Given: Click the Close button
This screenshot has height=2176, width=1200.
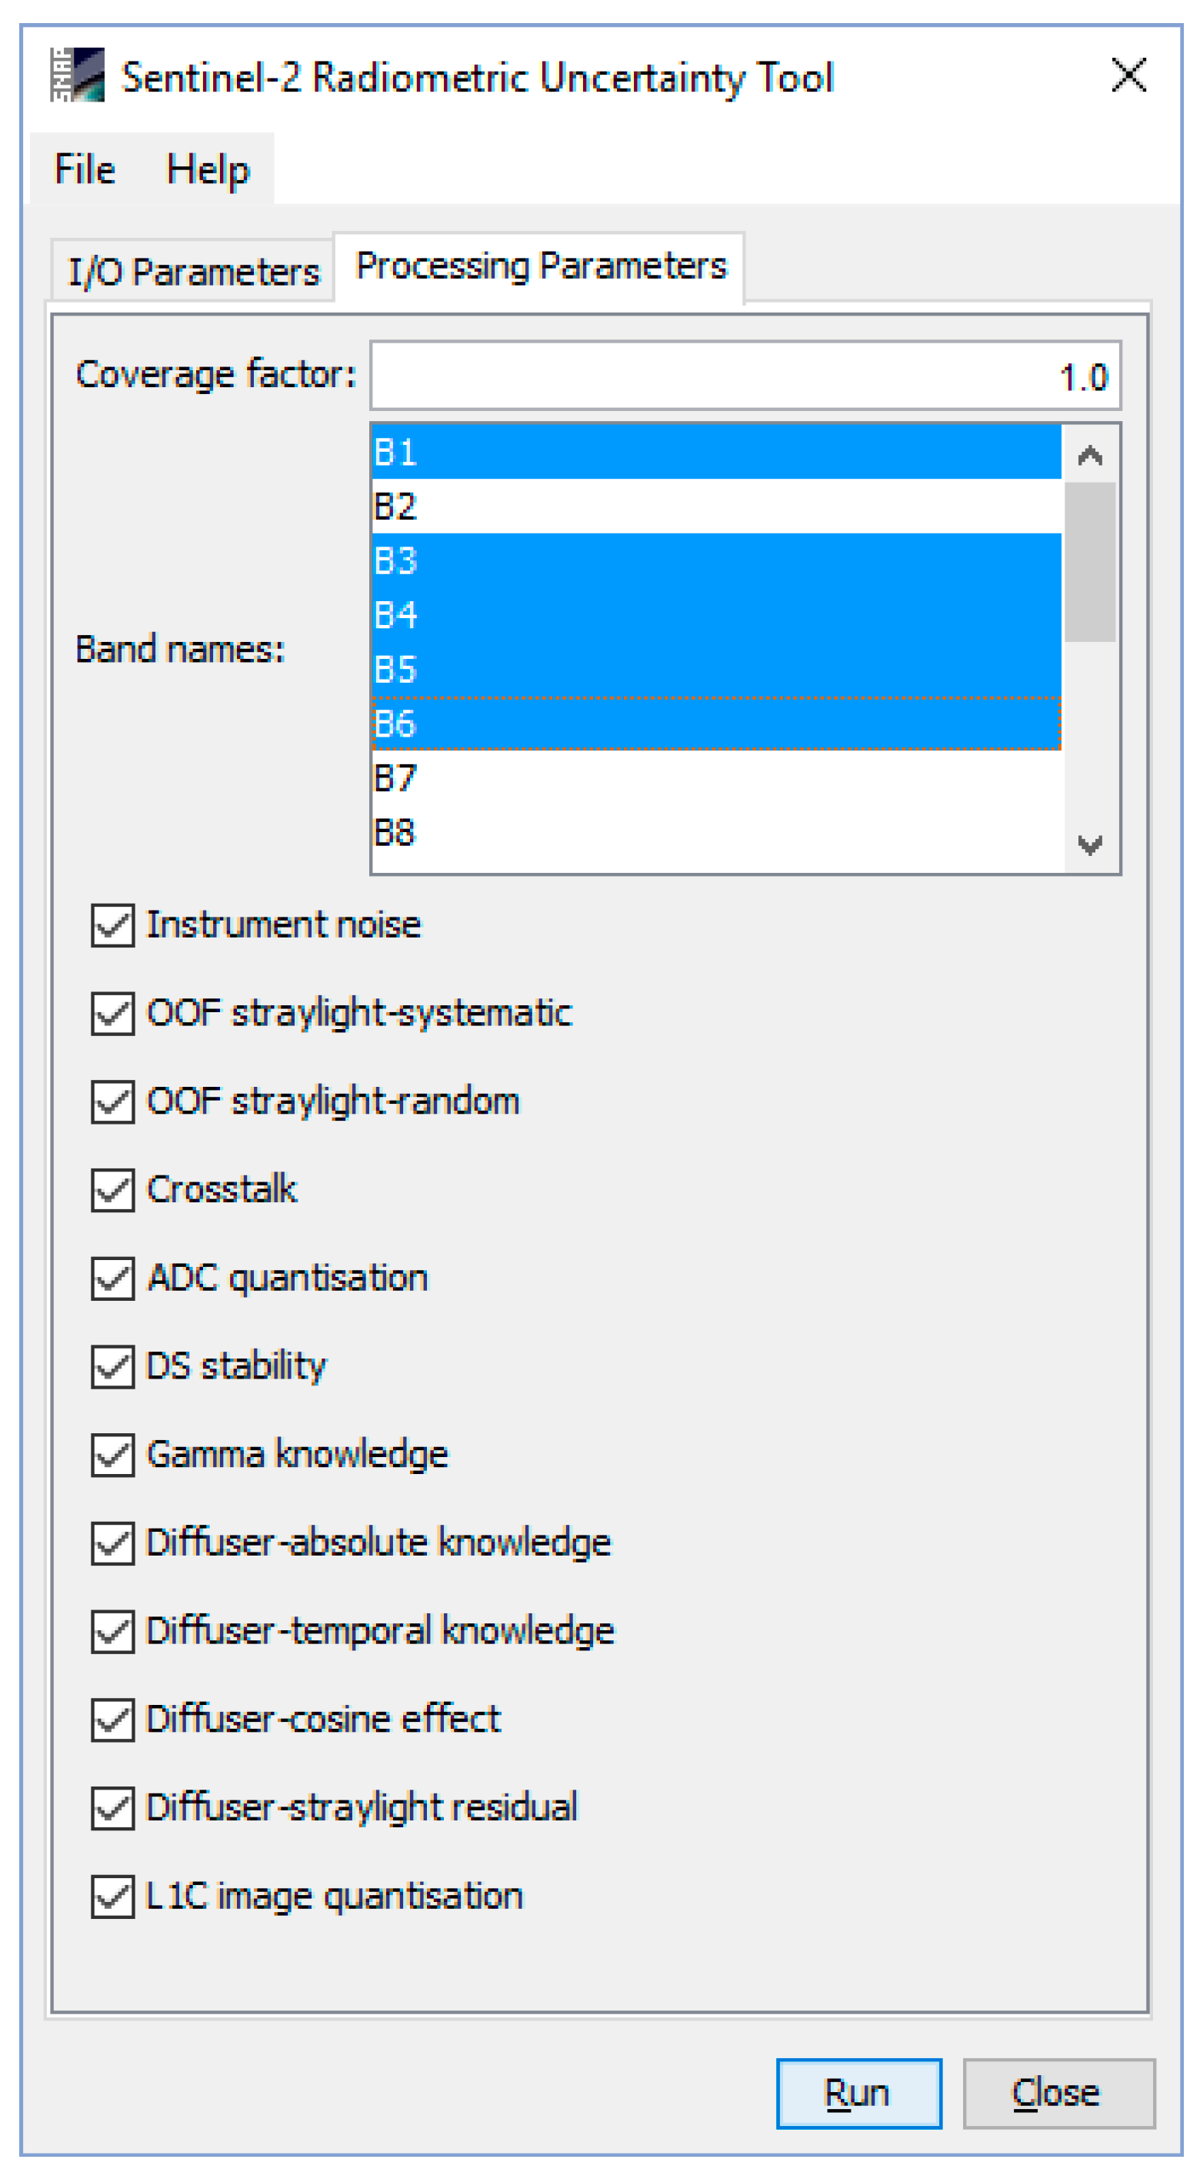Looking at the screenshot, I should [x=1057, y=2093].
